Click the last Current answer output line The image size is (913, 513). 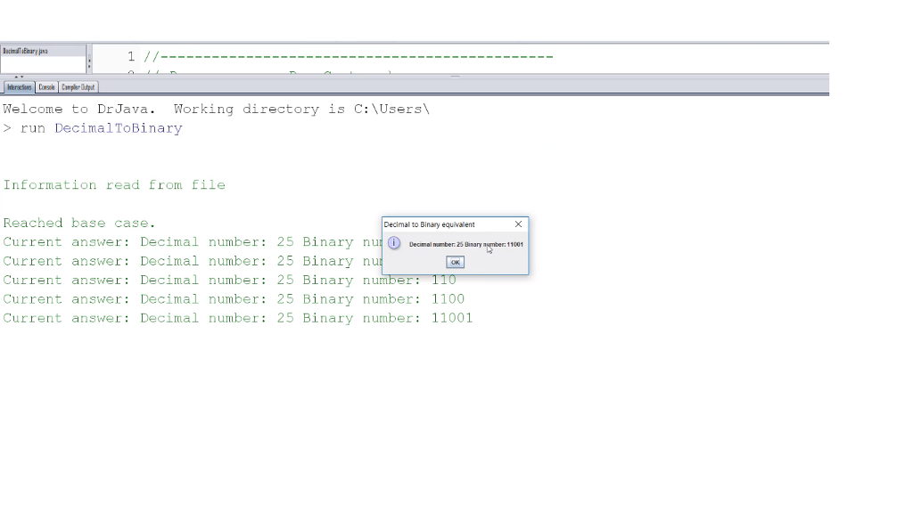point(237,318)
